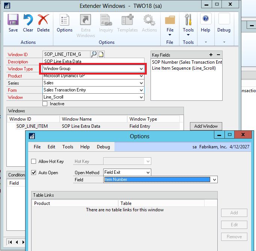Select Line Item Sequence key field entry
This screenshot has width=256, height=251.
point(184,68)
